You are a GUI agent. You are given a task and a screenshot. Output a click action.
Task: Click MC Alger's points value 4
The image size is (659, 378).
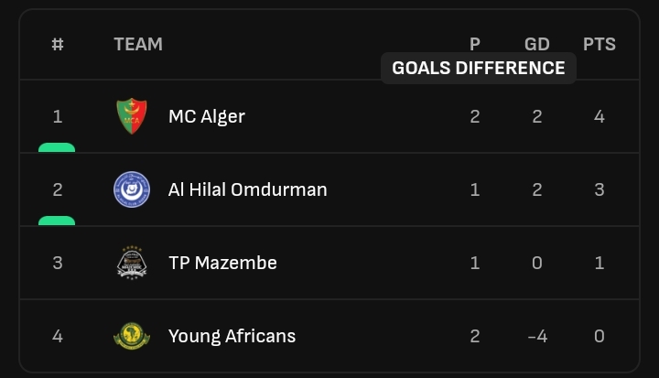(599, 116)
